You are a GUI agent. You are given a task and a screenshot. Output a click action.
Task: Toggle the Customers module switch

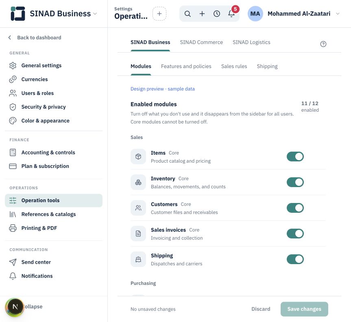point(295,208)
